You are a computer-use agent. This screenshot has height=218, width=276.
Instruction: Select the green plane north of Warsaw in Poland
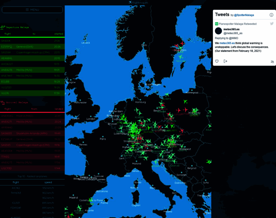[x=185, y=101]
